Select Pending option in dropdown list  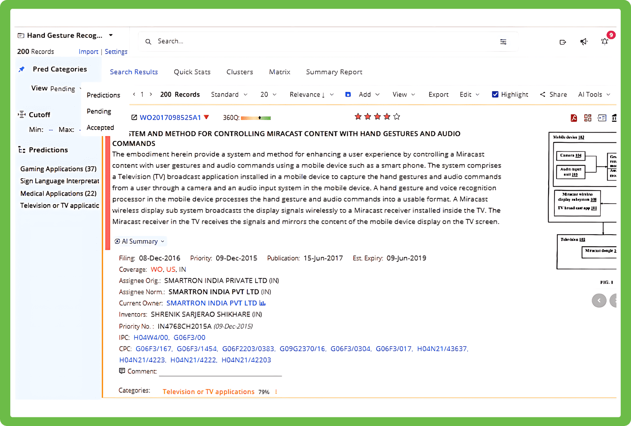click(x=99, y=111)
